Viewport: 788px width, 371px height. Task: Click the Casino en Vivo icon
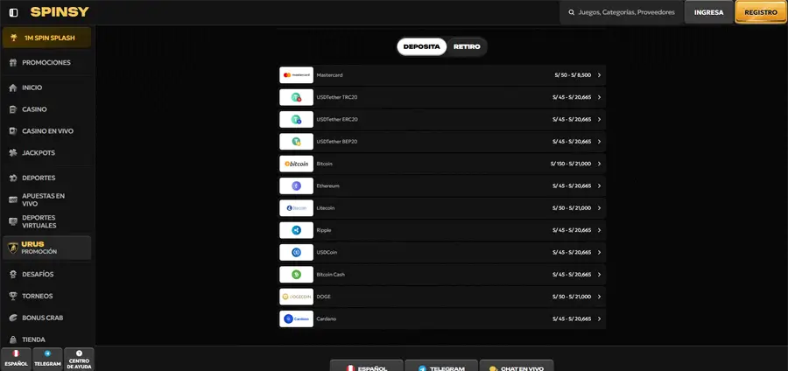pyautogui.click(x=13, y=131)
